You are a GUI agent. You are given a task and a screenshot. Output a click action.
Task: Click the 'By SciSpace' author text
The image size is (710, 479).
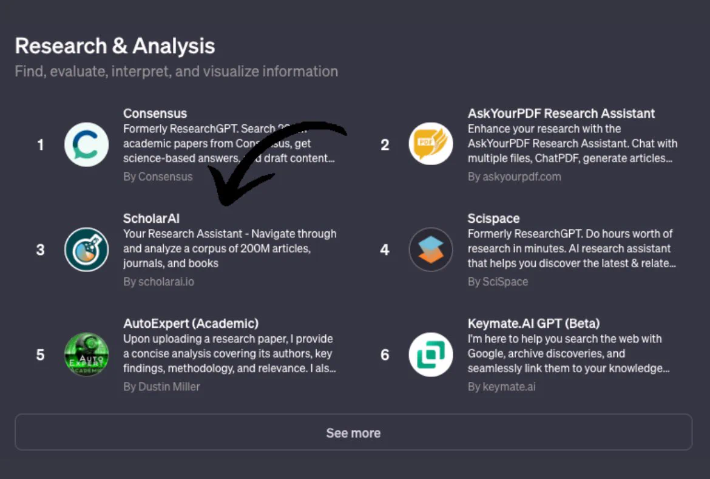(x=498, y=282)
